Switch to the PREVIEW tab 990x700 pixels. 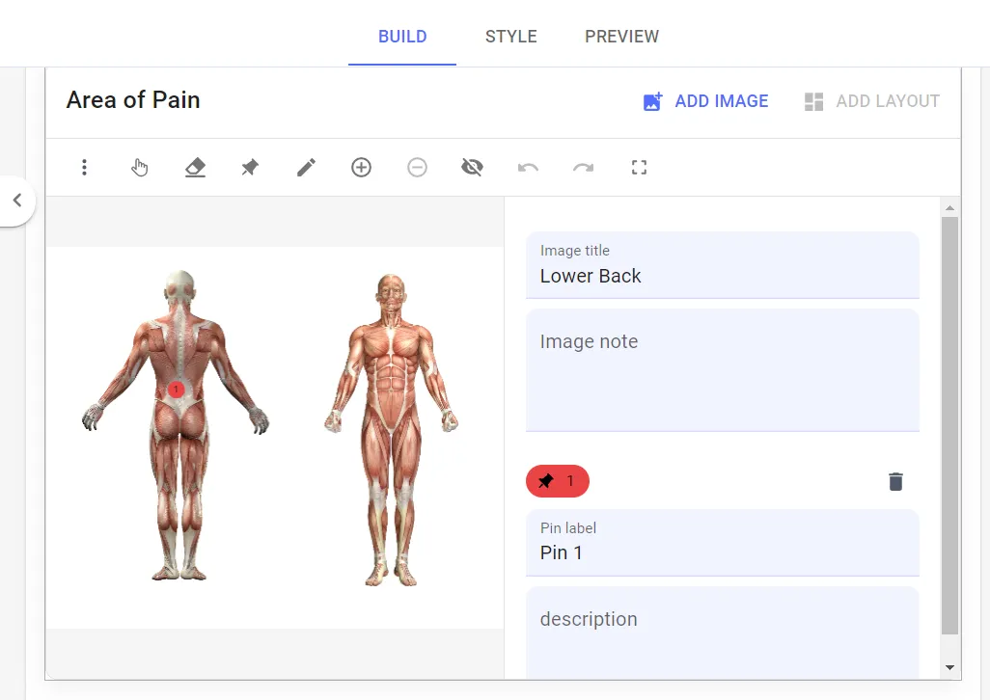[622, 37]
